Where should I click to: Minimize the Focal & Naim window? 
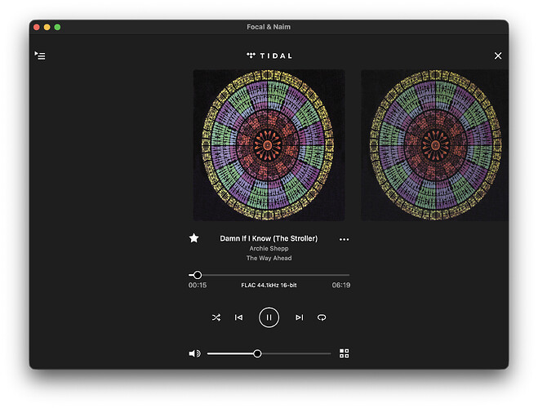click(x=47, y=27)
